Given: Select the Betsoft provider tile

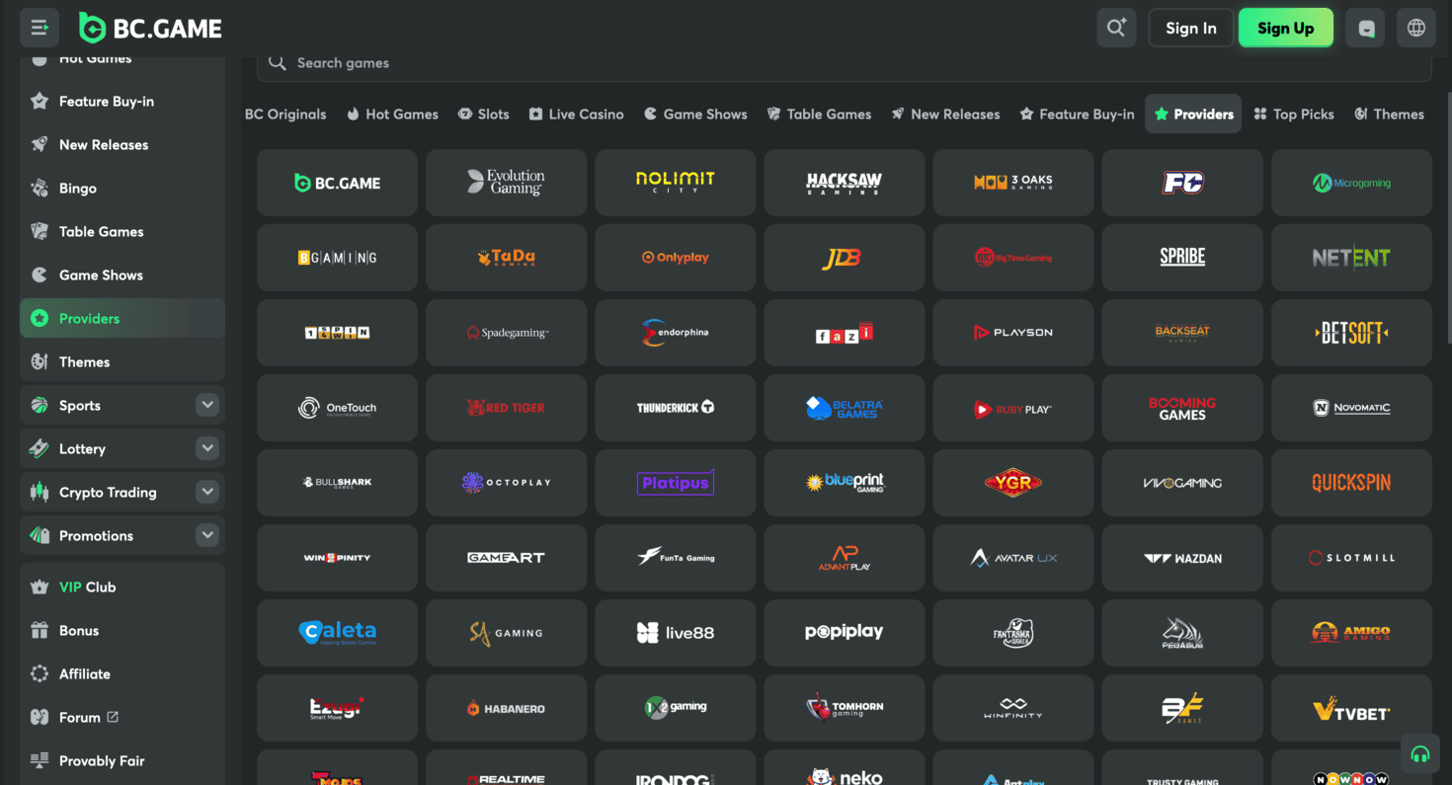Looking at the screenshot, I should 1351,333.
